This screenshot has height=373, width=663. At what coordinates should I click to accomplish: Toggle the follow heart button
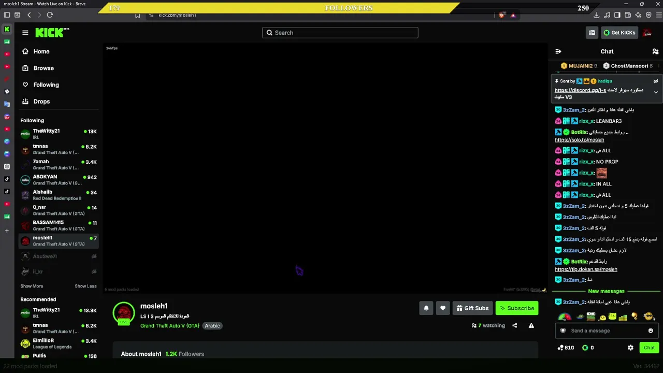(x=443, y=308)
